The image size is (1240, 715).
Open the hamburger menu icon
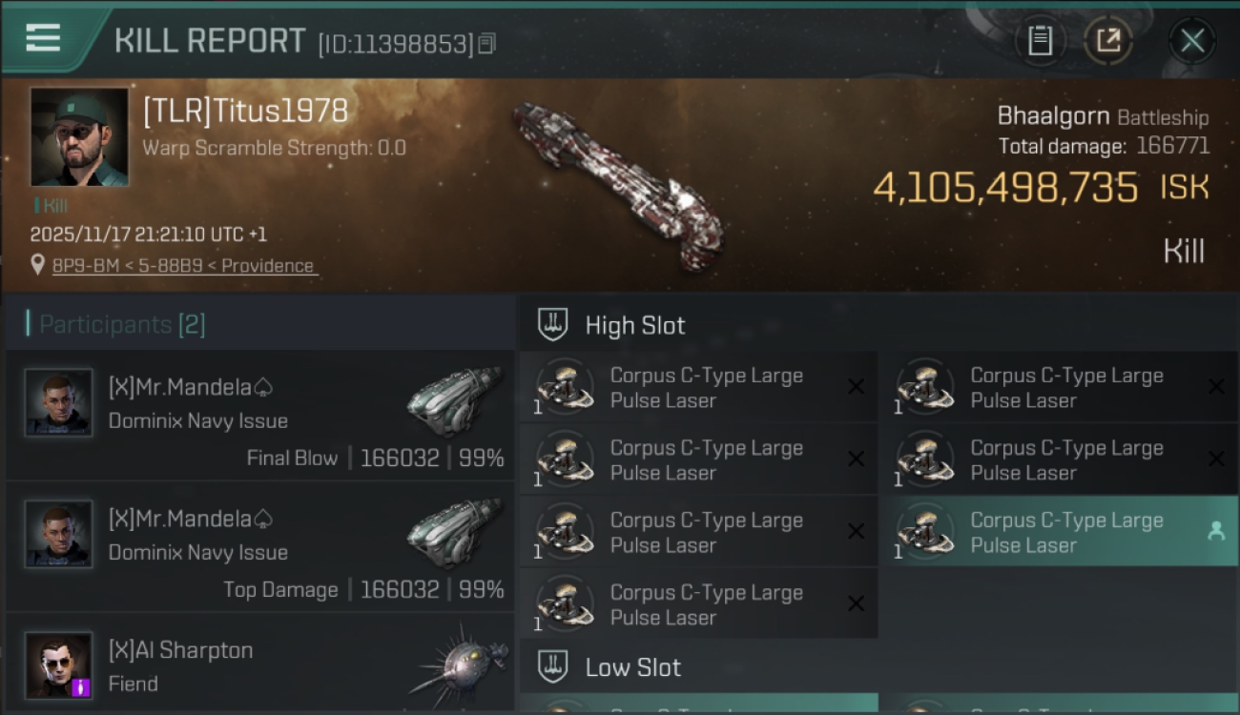[43, 37]
